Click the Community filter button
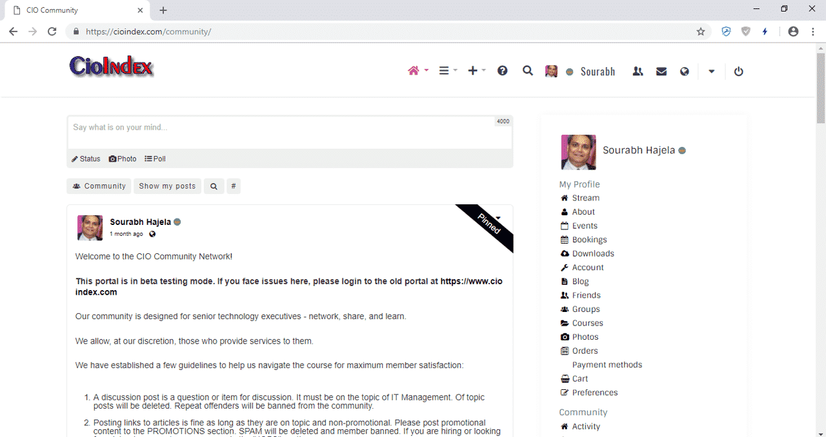 pos(99,186)
